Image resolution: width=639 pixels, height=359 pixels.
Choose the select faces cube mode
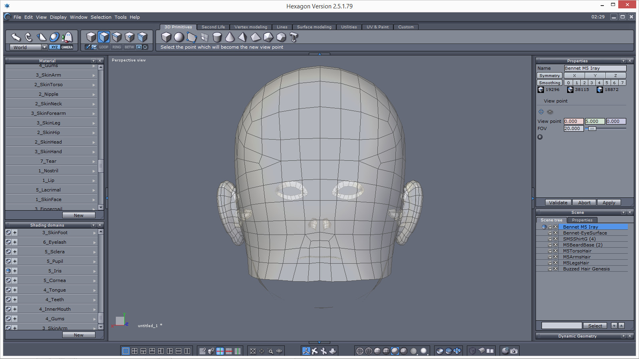(x=104, y=37)
